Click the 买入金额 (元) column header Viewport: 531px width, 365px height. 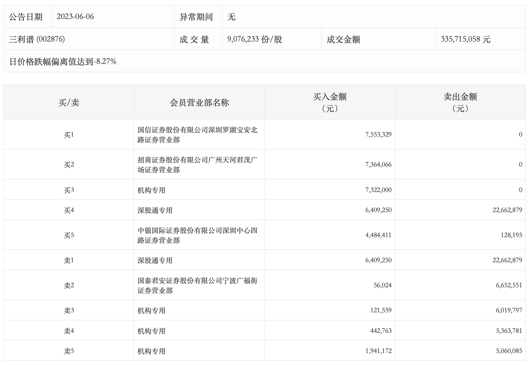click(330, 102)
